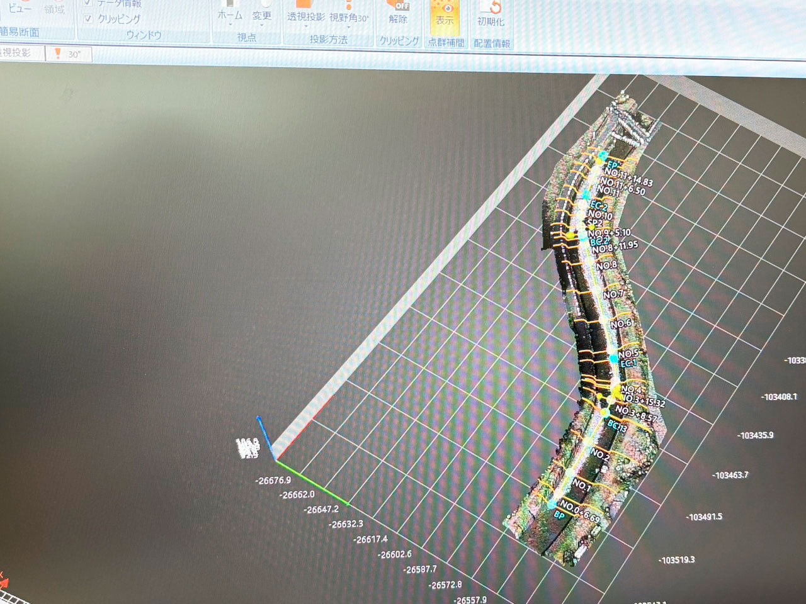Click the orange warning icon beside 30°
This screenshot has width=806, height=604.
[x=58, y=54]
